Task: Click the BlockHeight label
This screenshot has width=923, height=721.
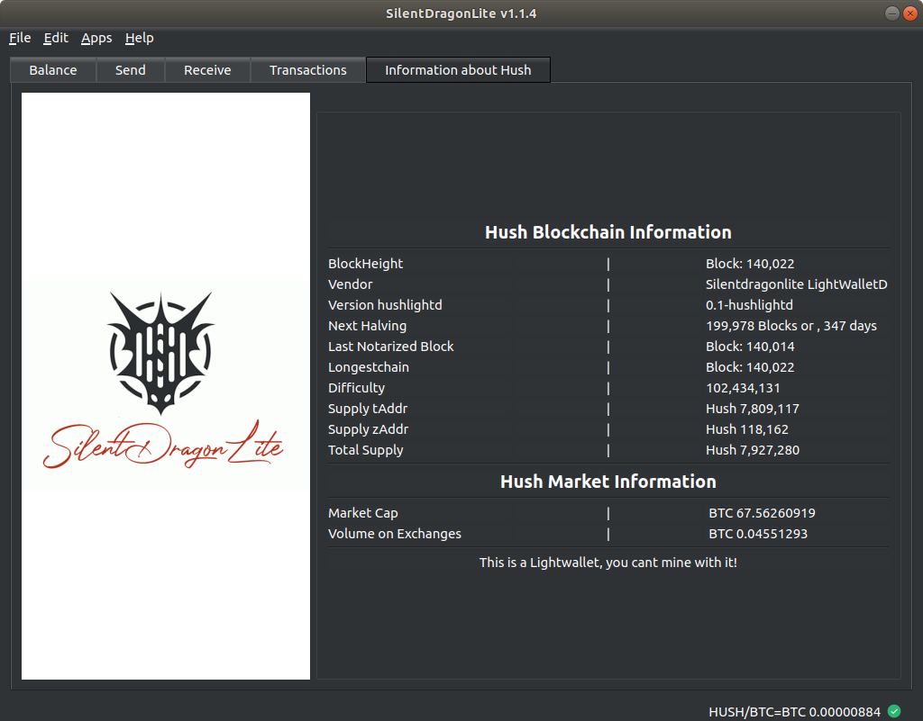Action: [366, 264]
